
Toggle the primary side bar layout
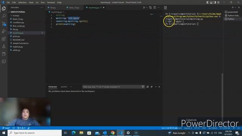[x=208, y=2]
